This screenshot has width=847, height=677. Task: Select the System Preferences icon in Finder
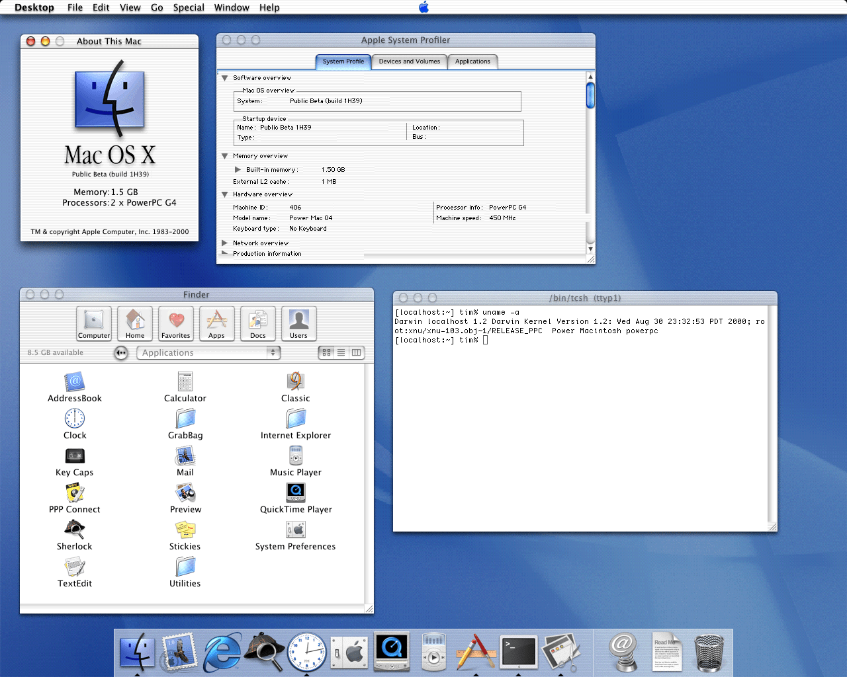point(295,530)
